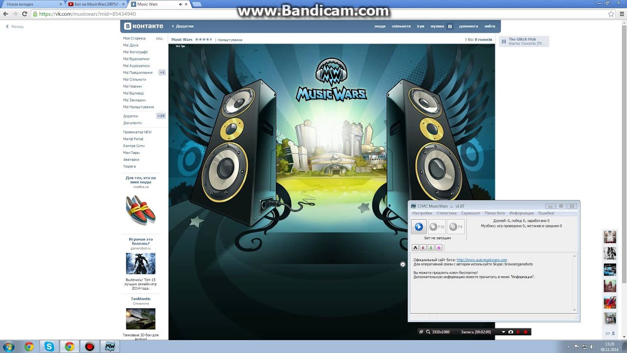
Task: Open the Информация menu
Action: (x=521, y=213)
